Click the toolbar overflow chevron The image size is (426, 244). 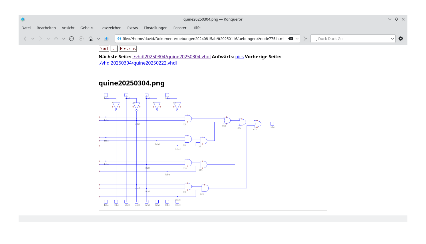point(305,38)
